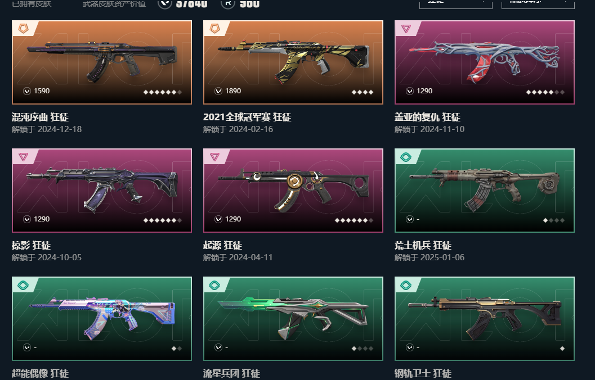Click the pink triangle tier icon on 盖亚的复仇 card

pos(406,29)
